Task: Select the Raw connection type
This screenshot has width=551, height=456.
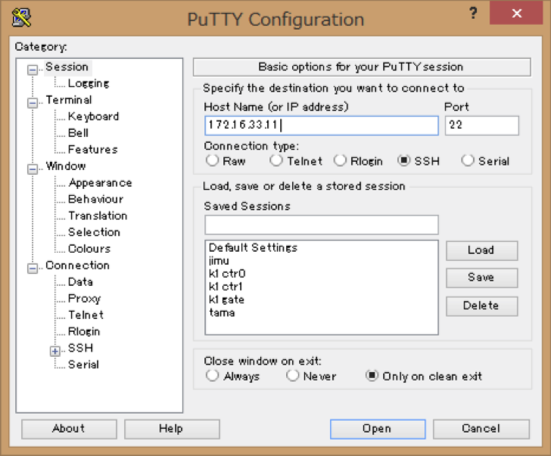Action: (212, 161)
